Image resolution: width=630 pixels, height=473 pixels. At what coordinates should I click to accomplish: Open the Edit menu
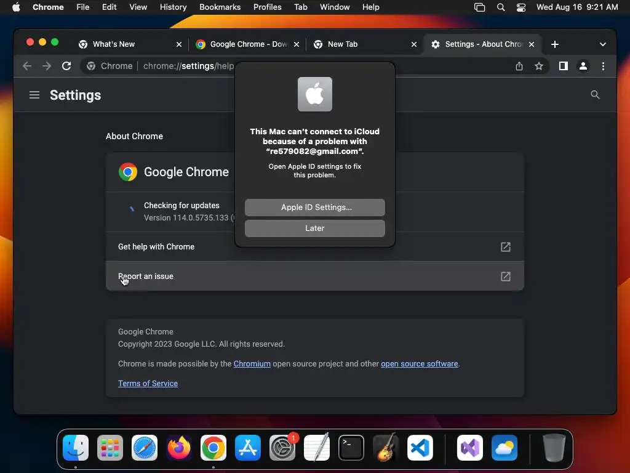point(109,7)
